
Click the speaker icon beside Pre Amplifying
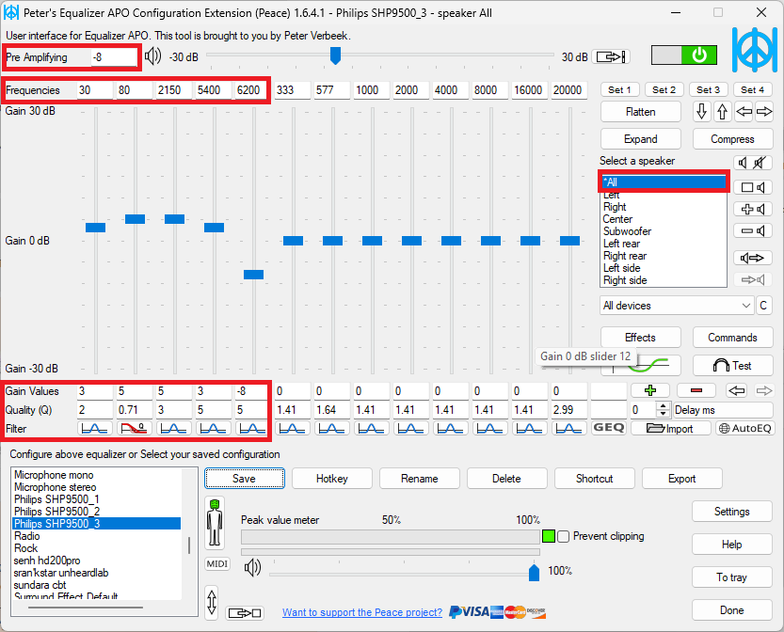click(152, 55)
